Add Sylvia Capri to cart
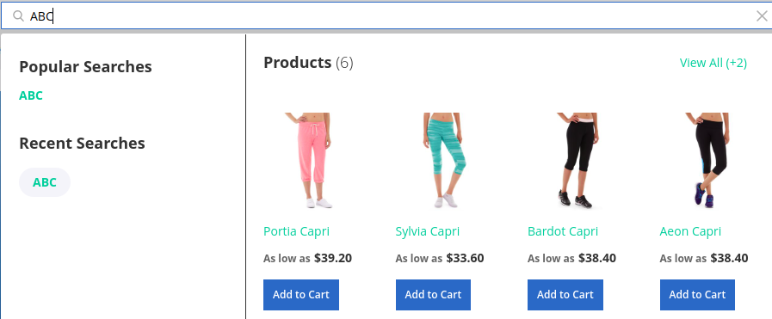This screenshot has width=772, height=319. [x=433, y=295]
